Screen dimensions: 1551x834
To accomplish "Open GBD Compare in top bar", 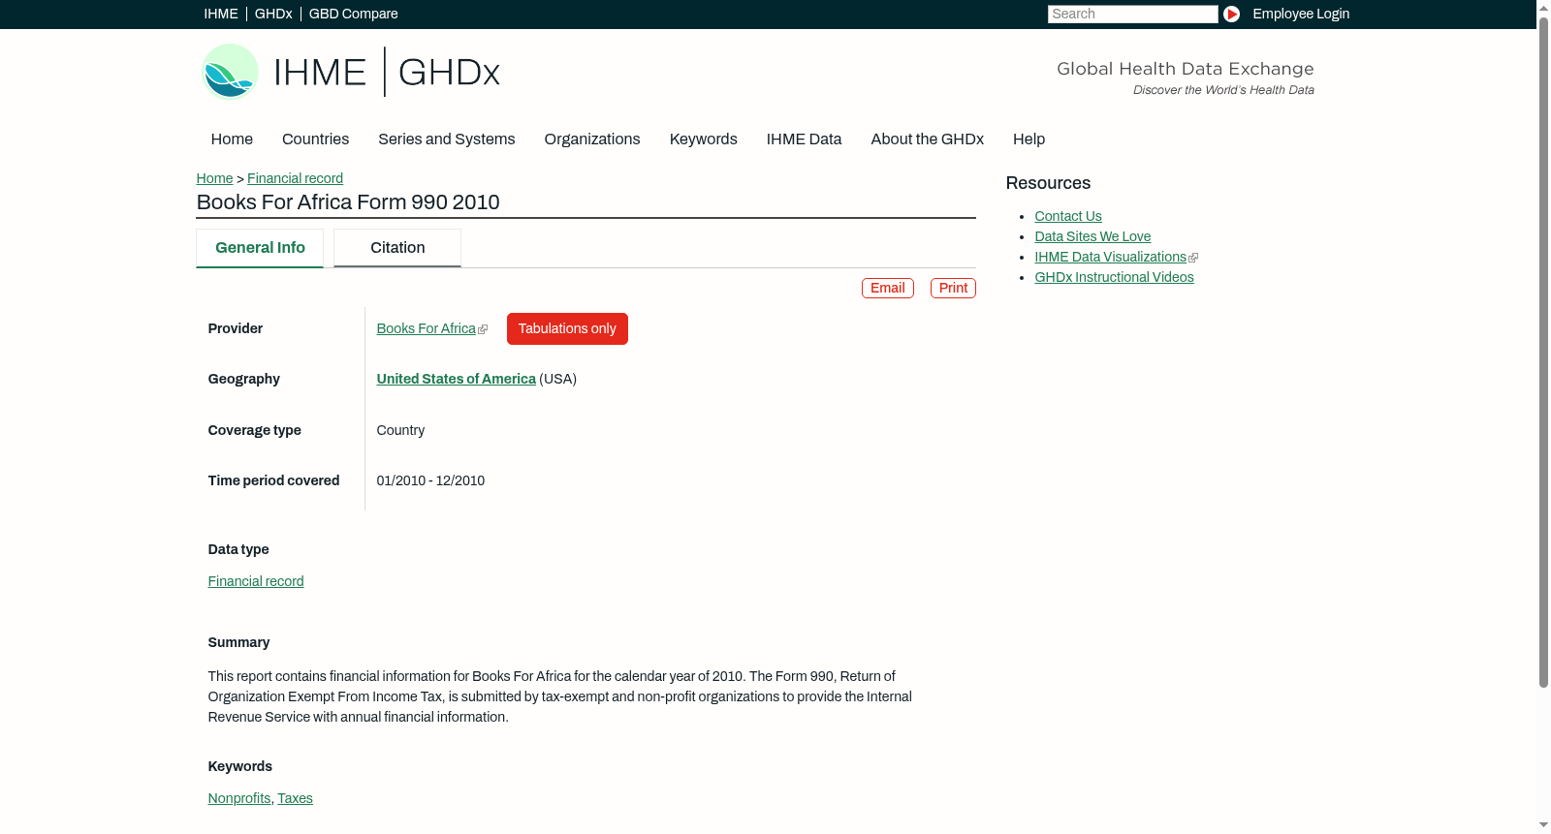I will [x=354, y=14].
